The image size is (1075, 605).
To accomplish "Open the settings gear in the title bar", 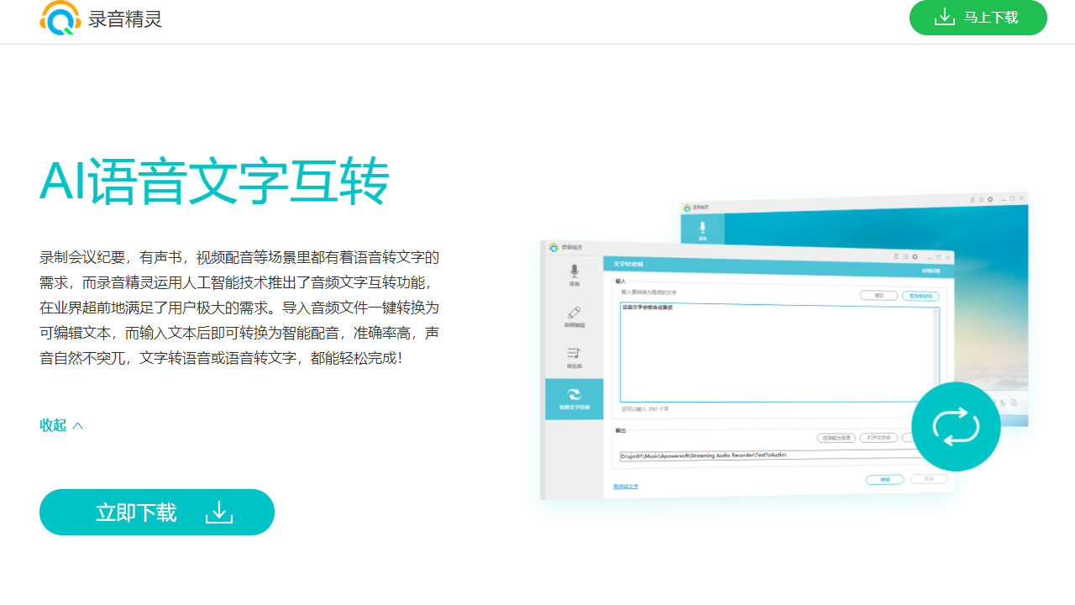I will (915, 256).
